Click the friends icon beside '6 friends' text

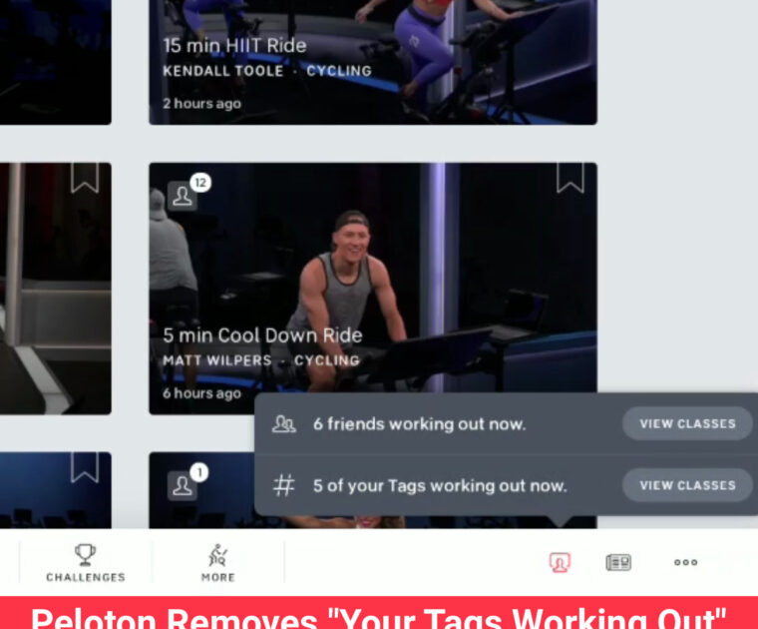tap(284, 423)
